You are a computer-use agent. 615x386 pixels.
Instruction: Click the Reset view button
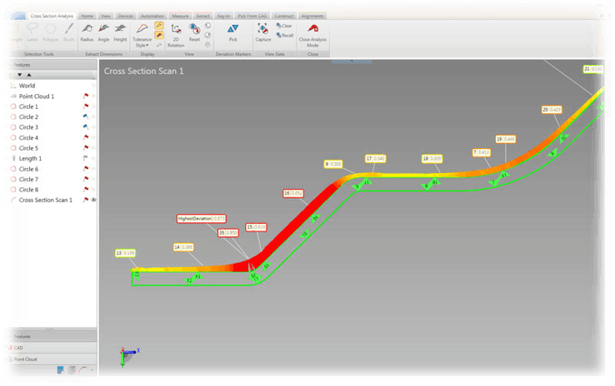point(194,32)
